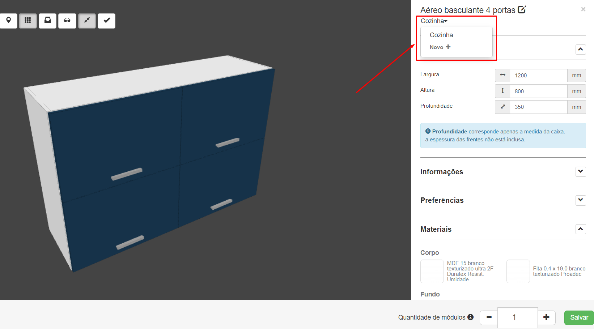Image resolution: width=594 pixels, height=329 pixels.
Task: Decrease module quantity with minus button
Action: click(x=489, y=317)
